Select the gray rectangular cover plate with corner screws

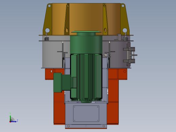click(86, 114)
